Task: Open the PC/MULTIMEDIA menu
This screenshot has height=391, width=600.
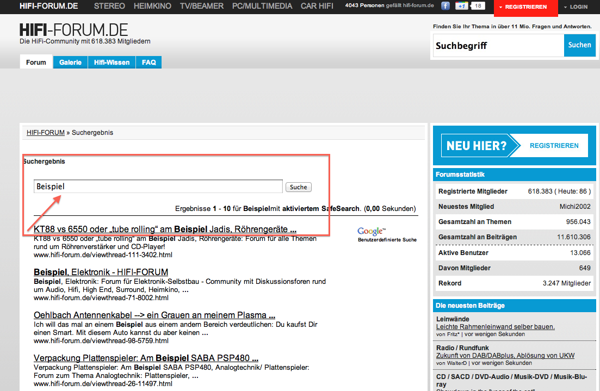Action: point(262,6)
